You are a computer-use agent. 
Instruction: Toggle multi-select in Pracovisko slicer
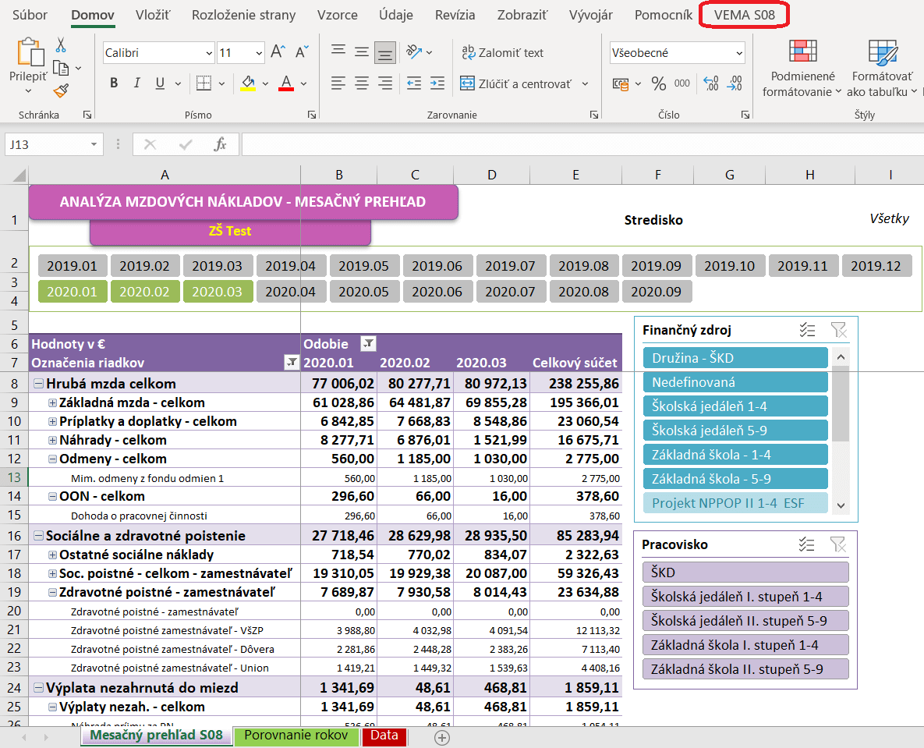(806, 544)
